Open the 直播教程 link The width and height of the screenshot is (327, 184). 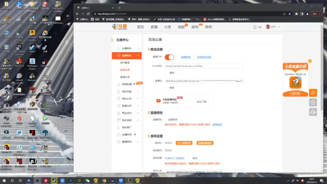pos(186,57)
